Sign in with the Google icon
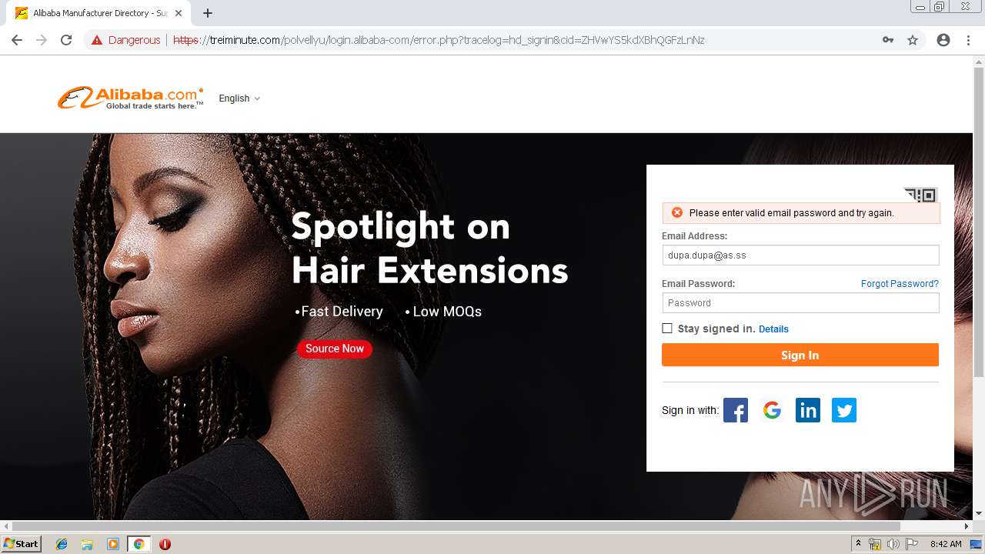985x554 pixels. pyautogui.click(x=772, y=410)
